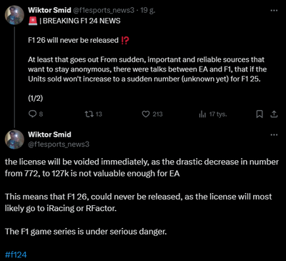Click the reply icon with 8 replies
The width and height of the screenshot is (286, 261).
click(32, 114)
